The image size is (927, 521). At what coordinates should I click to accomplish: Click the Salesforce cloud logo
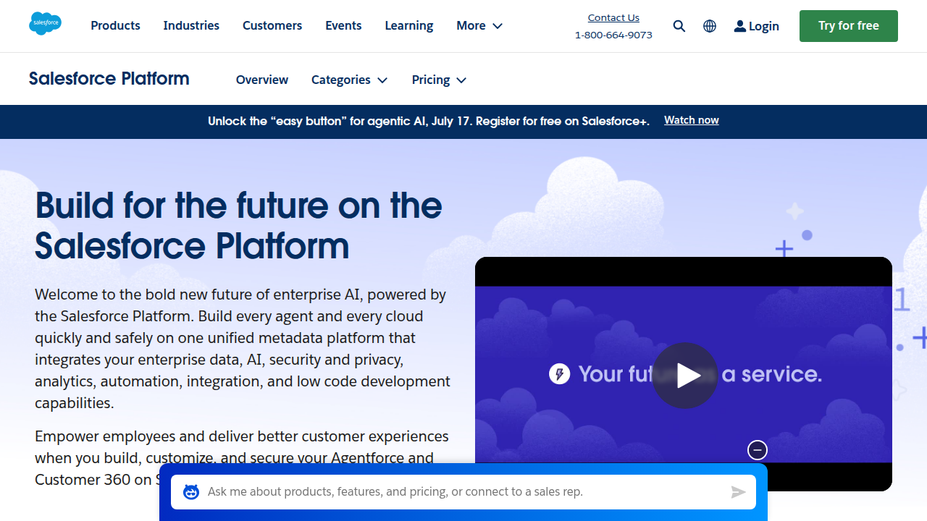[x=45, y=24]
